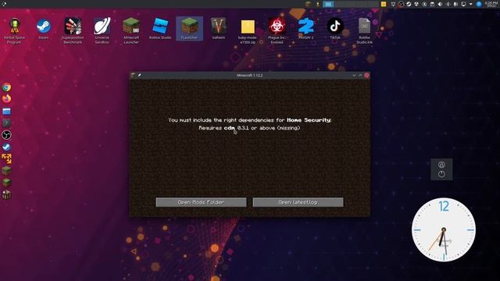Image resolution: width=500 pixels, height=281 pixels.
Task: Launch Minecraft Launcher desktop icon
Action: click(131, 30)
